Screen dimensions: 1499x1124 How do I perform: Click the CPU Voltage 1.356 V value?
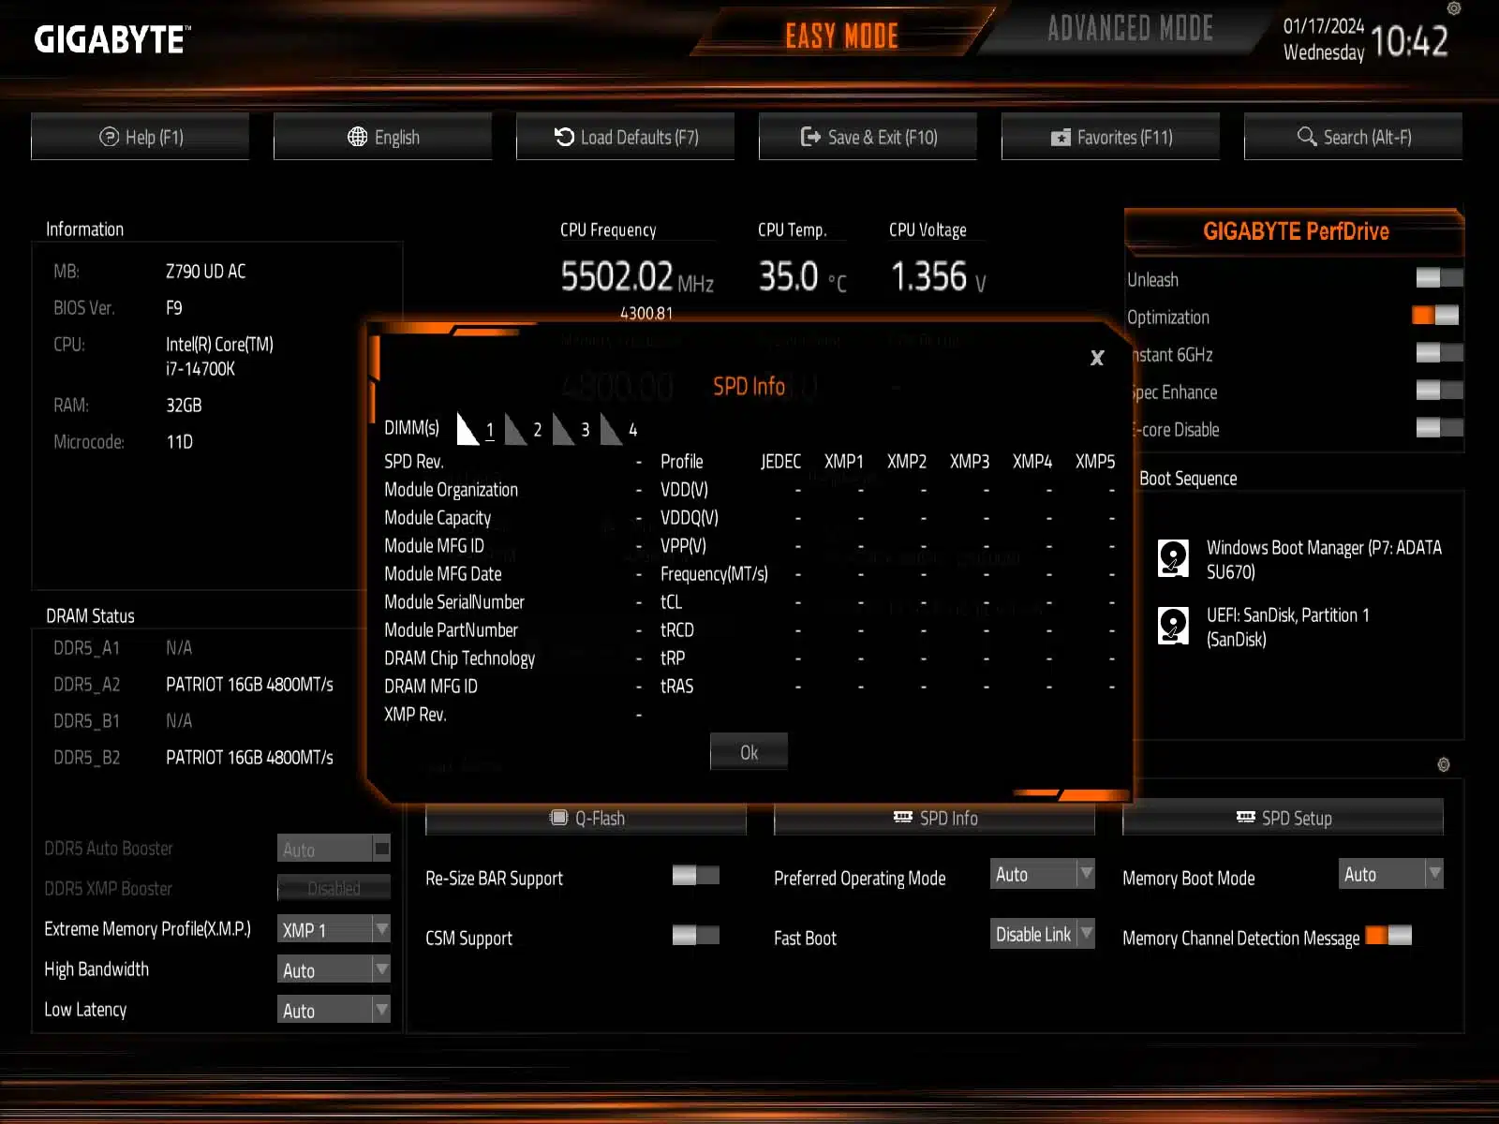pyautogui.click(x=938, y=277)
